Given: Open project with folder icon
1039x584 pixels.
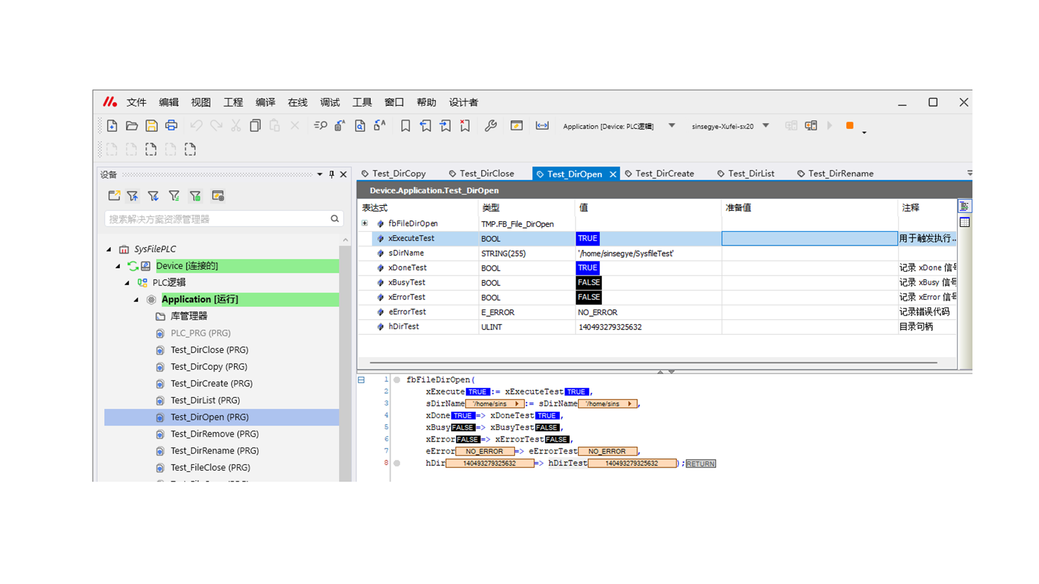Looking at the screenshot, I should 131,126.
